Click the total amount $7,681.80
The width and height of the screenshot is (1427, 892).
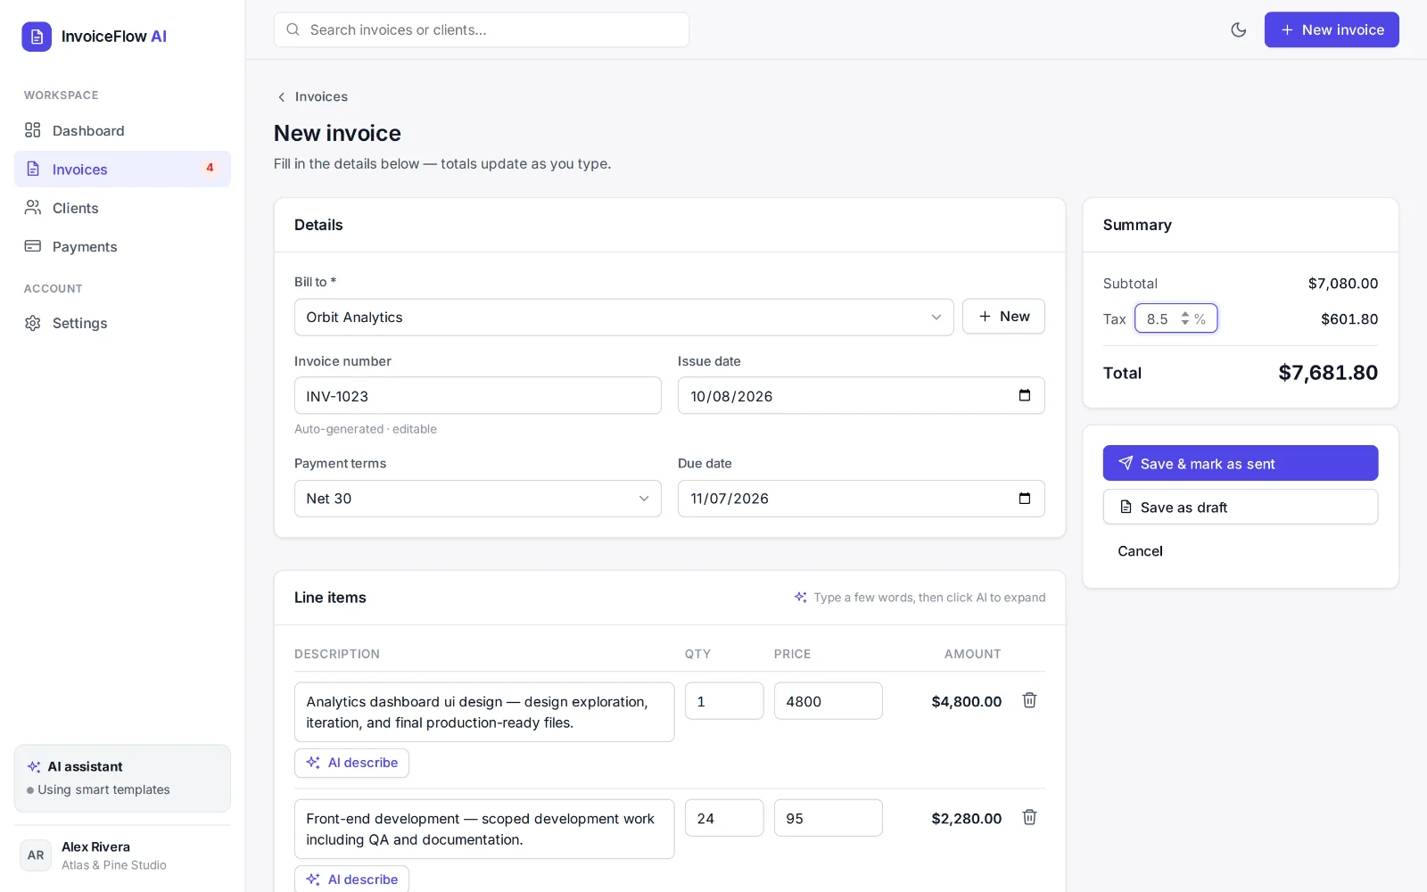(1328, 373)
